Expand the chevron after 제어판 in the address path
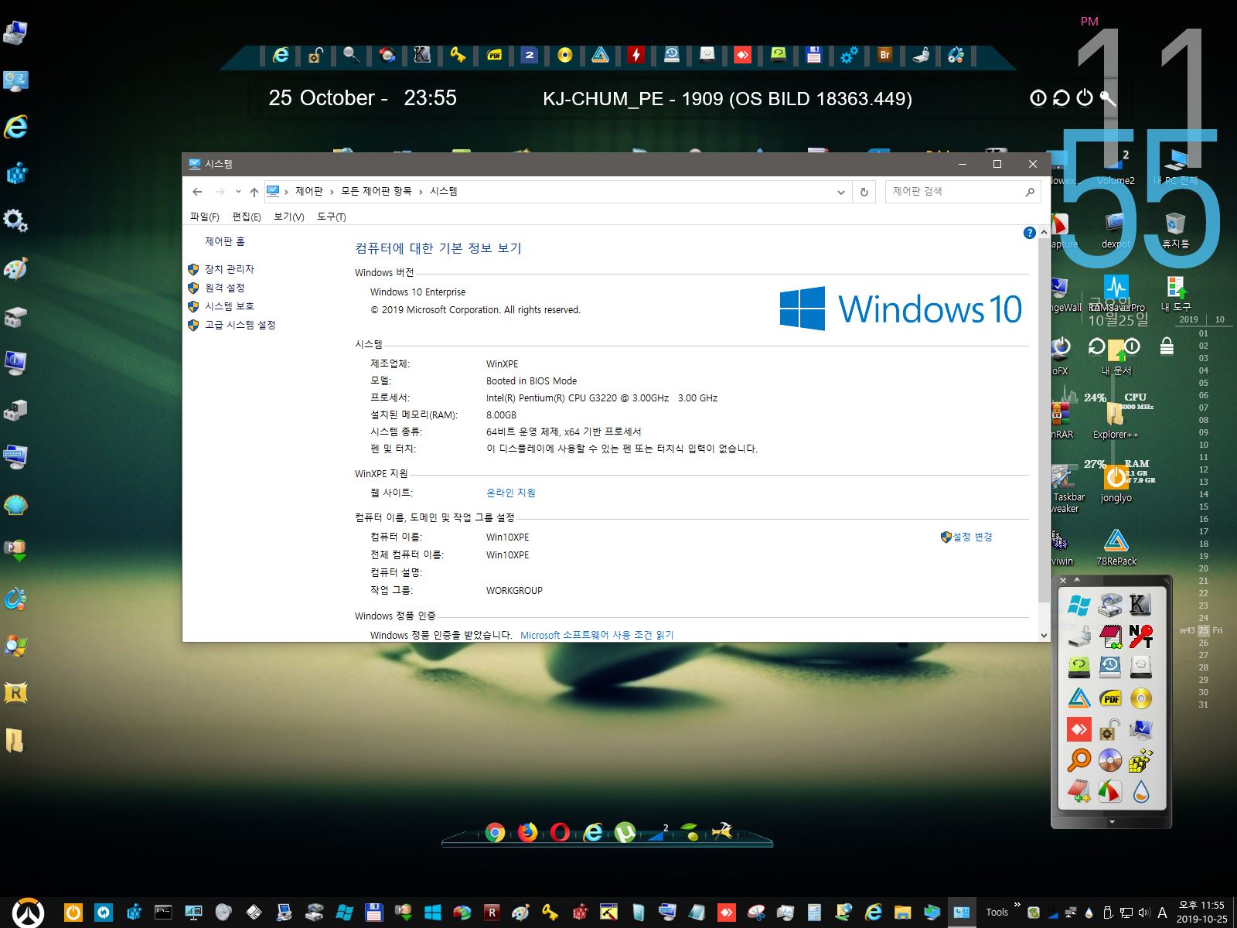 click(x=332, y=192)
